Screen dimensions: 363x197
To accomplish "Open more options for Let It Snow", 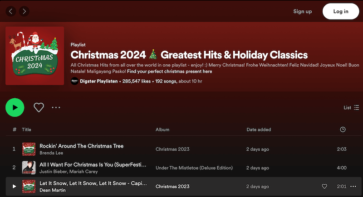I will [353, 186].
